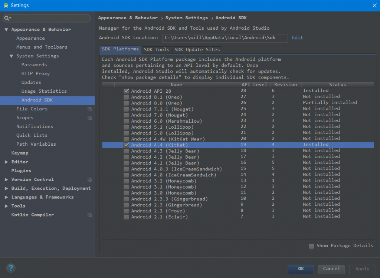Sort by Status column header

click(337, 85)
